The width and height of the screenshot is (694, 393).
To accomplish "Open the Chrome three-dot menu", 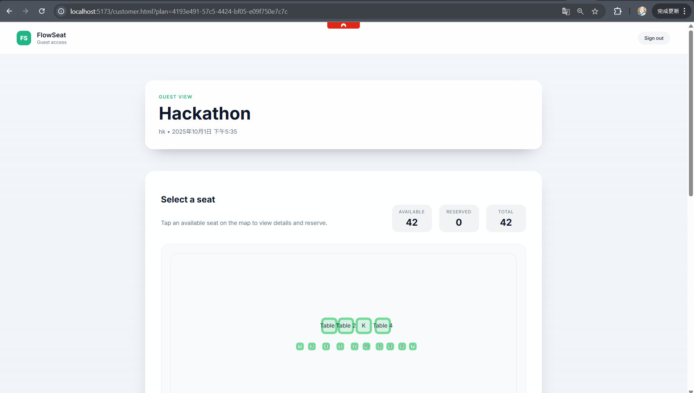I will (x=684, y=11).
